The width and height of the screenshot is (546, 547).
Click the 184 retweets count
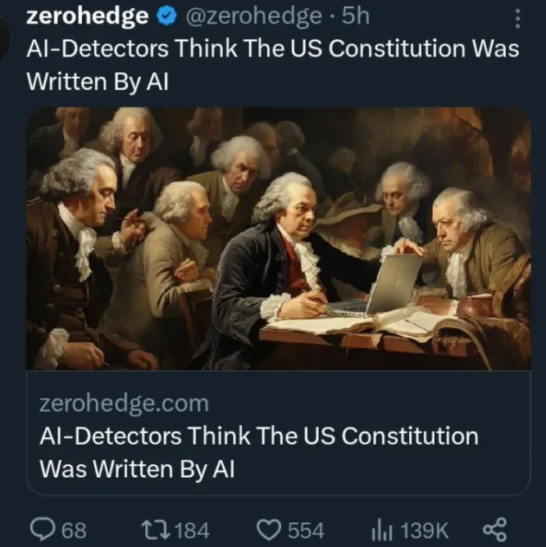[192, 531]
